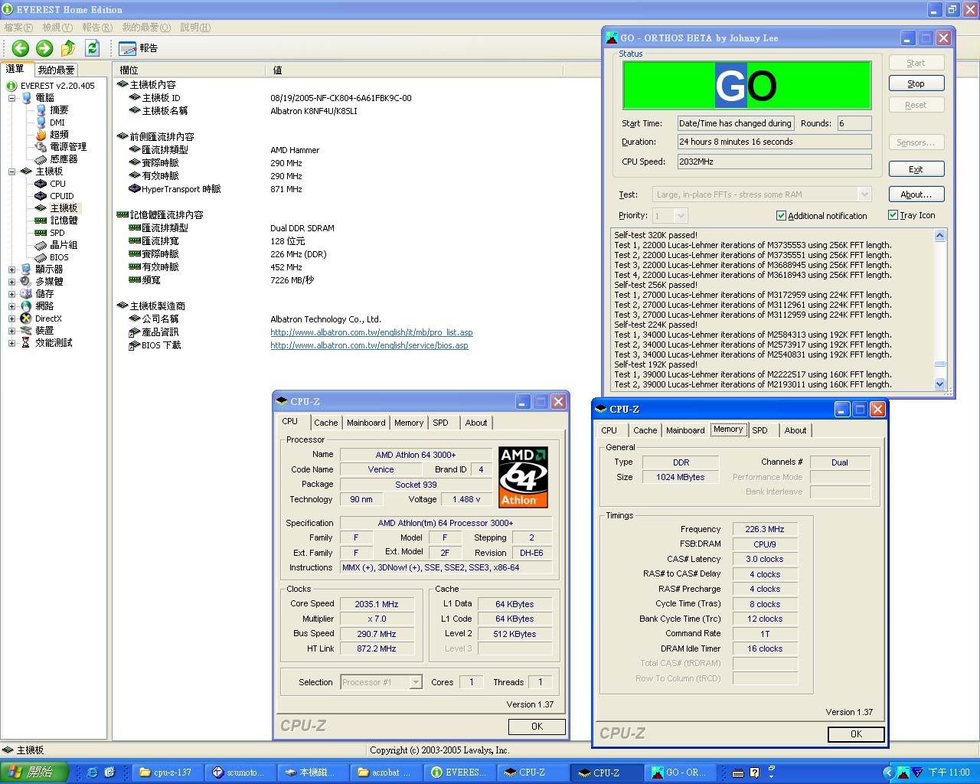Click the AMD Athlon 64 logo
The height and width of the screenshot is (784, 980).
(x=524, y=477)
